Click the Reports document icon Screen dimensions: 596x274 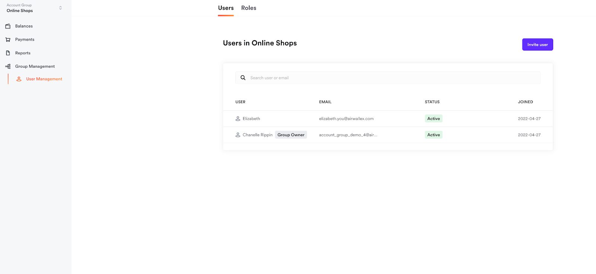pos(8,53)
